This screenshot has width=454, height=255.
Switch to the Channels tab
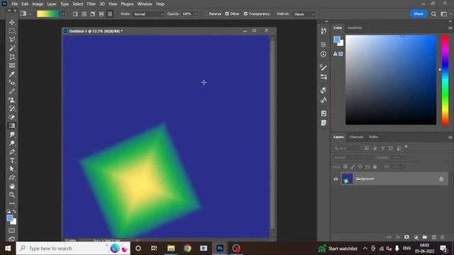pos(356,137)
